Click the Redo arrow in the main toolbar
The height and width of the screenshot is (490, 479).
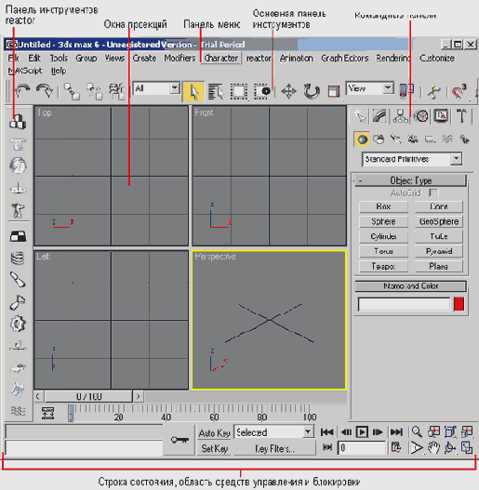[x=44, y=90]
